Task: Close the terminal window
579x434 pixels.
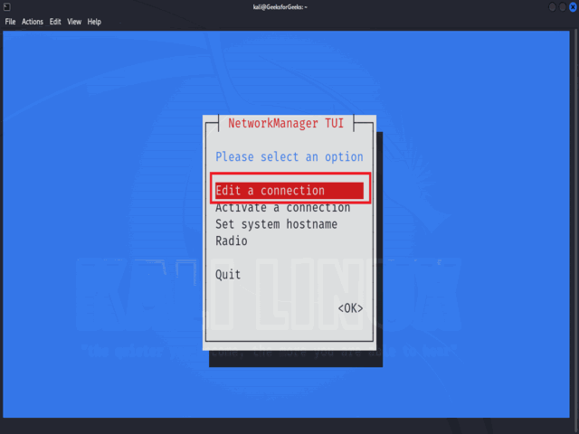Action: 573,7
